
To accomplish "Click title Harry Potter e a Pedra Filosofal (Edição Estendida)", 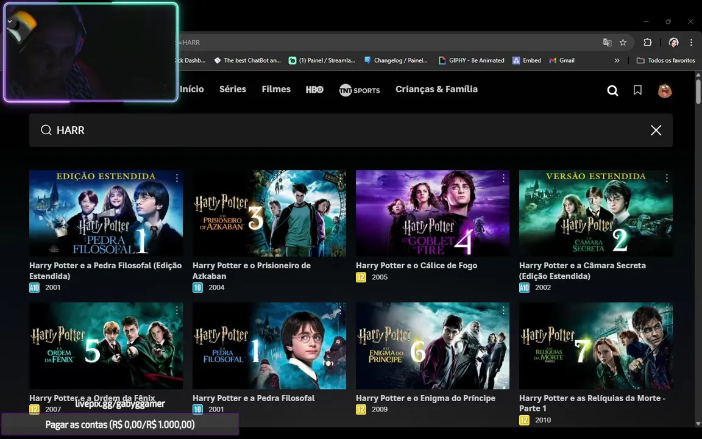I will [x=105, y=271].
